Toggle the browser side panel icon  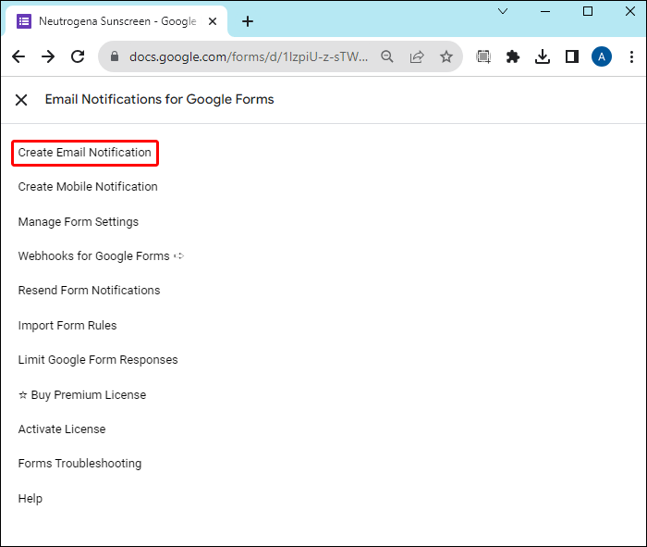click(x=572, y=56)
